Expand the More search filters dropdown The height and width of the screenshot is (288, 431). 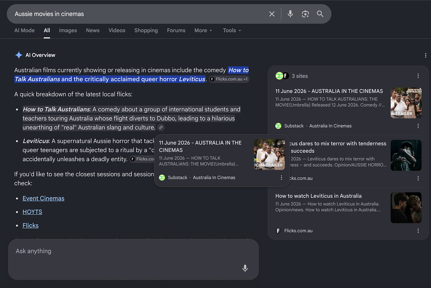click(203, 30)
